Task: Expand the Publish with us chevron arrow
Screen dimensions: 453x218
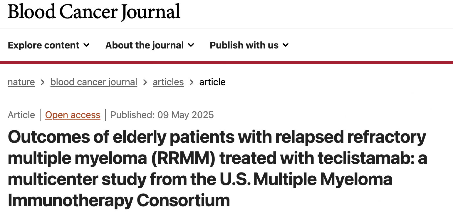Action: click(286, 45)
